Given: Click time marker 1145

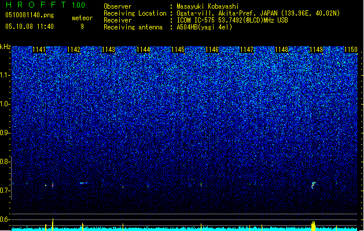Looking at the screenshot, I should [178, 50].
